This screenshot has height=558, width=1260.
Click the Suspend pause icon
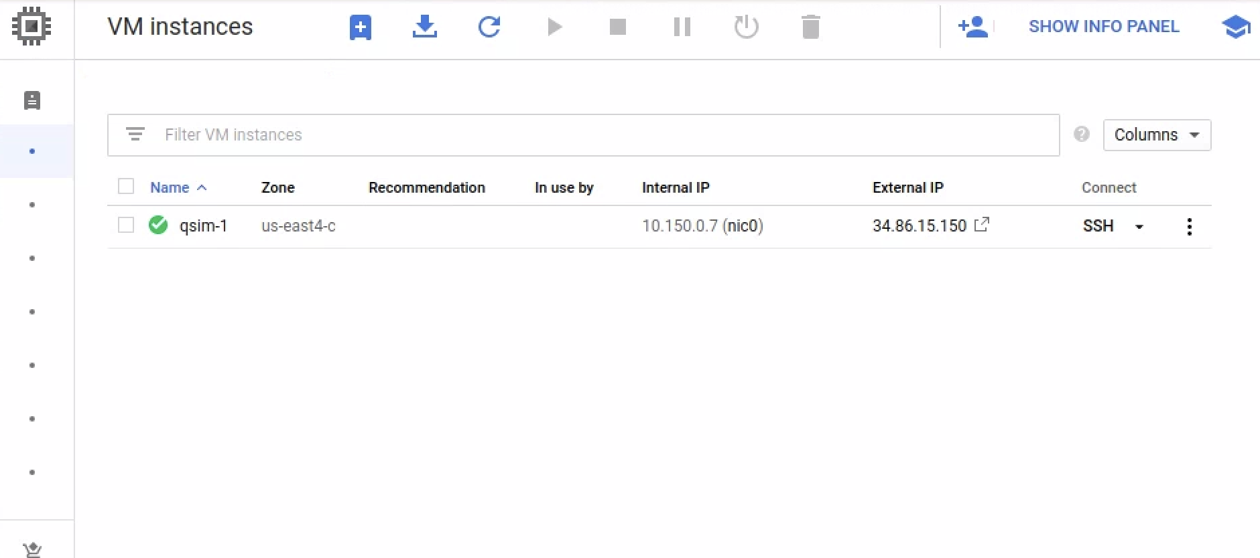pyautogui.click(x=682, y=27)
